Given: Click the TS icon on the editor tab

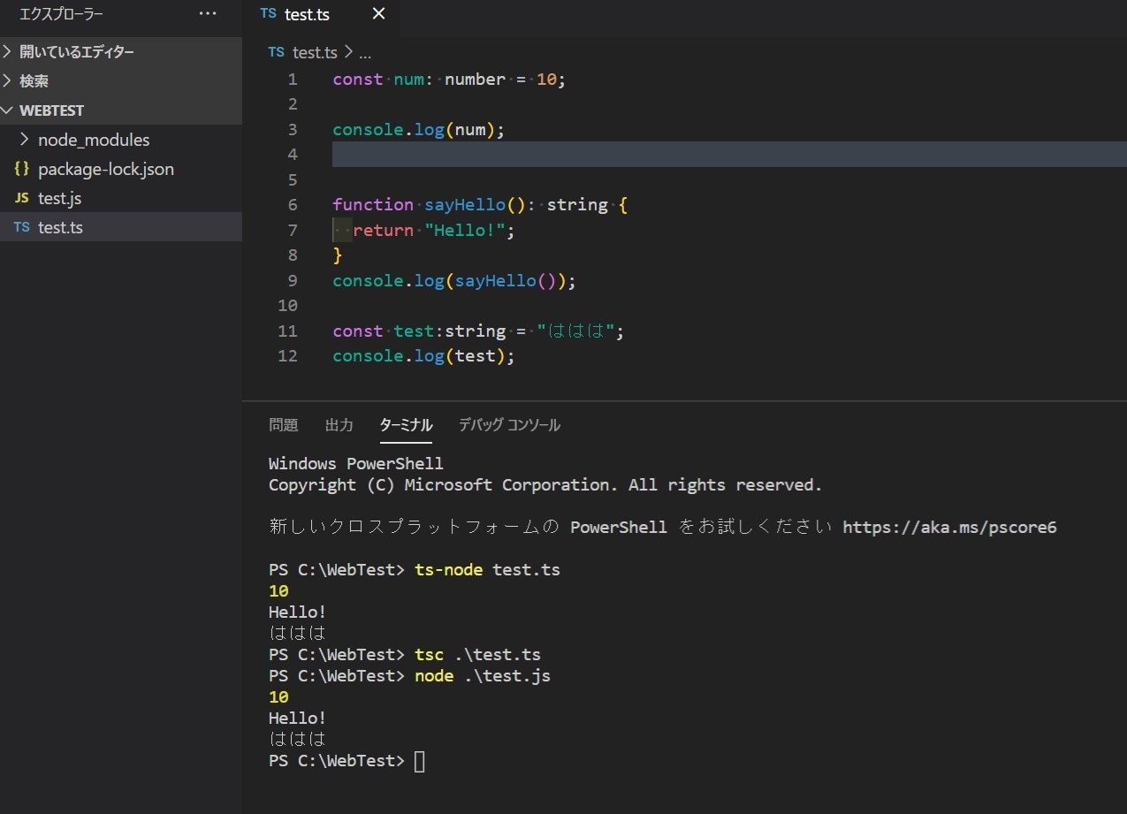Looking at the screenshot, I should click(269, 13).
